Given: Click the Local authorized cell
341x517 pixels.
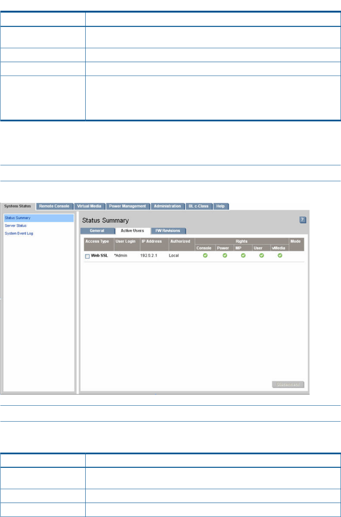Looking at the screenshot, I should (174, 256).
